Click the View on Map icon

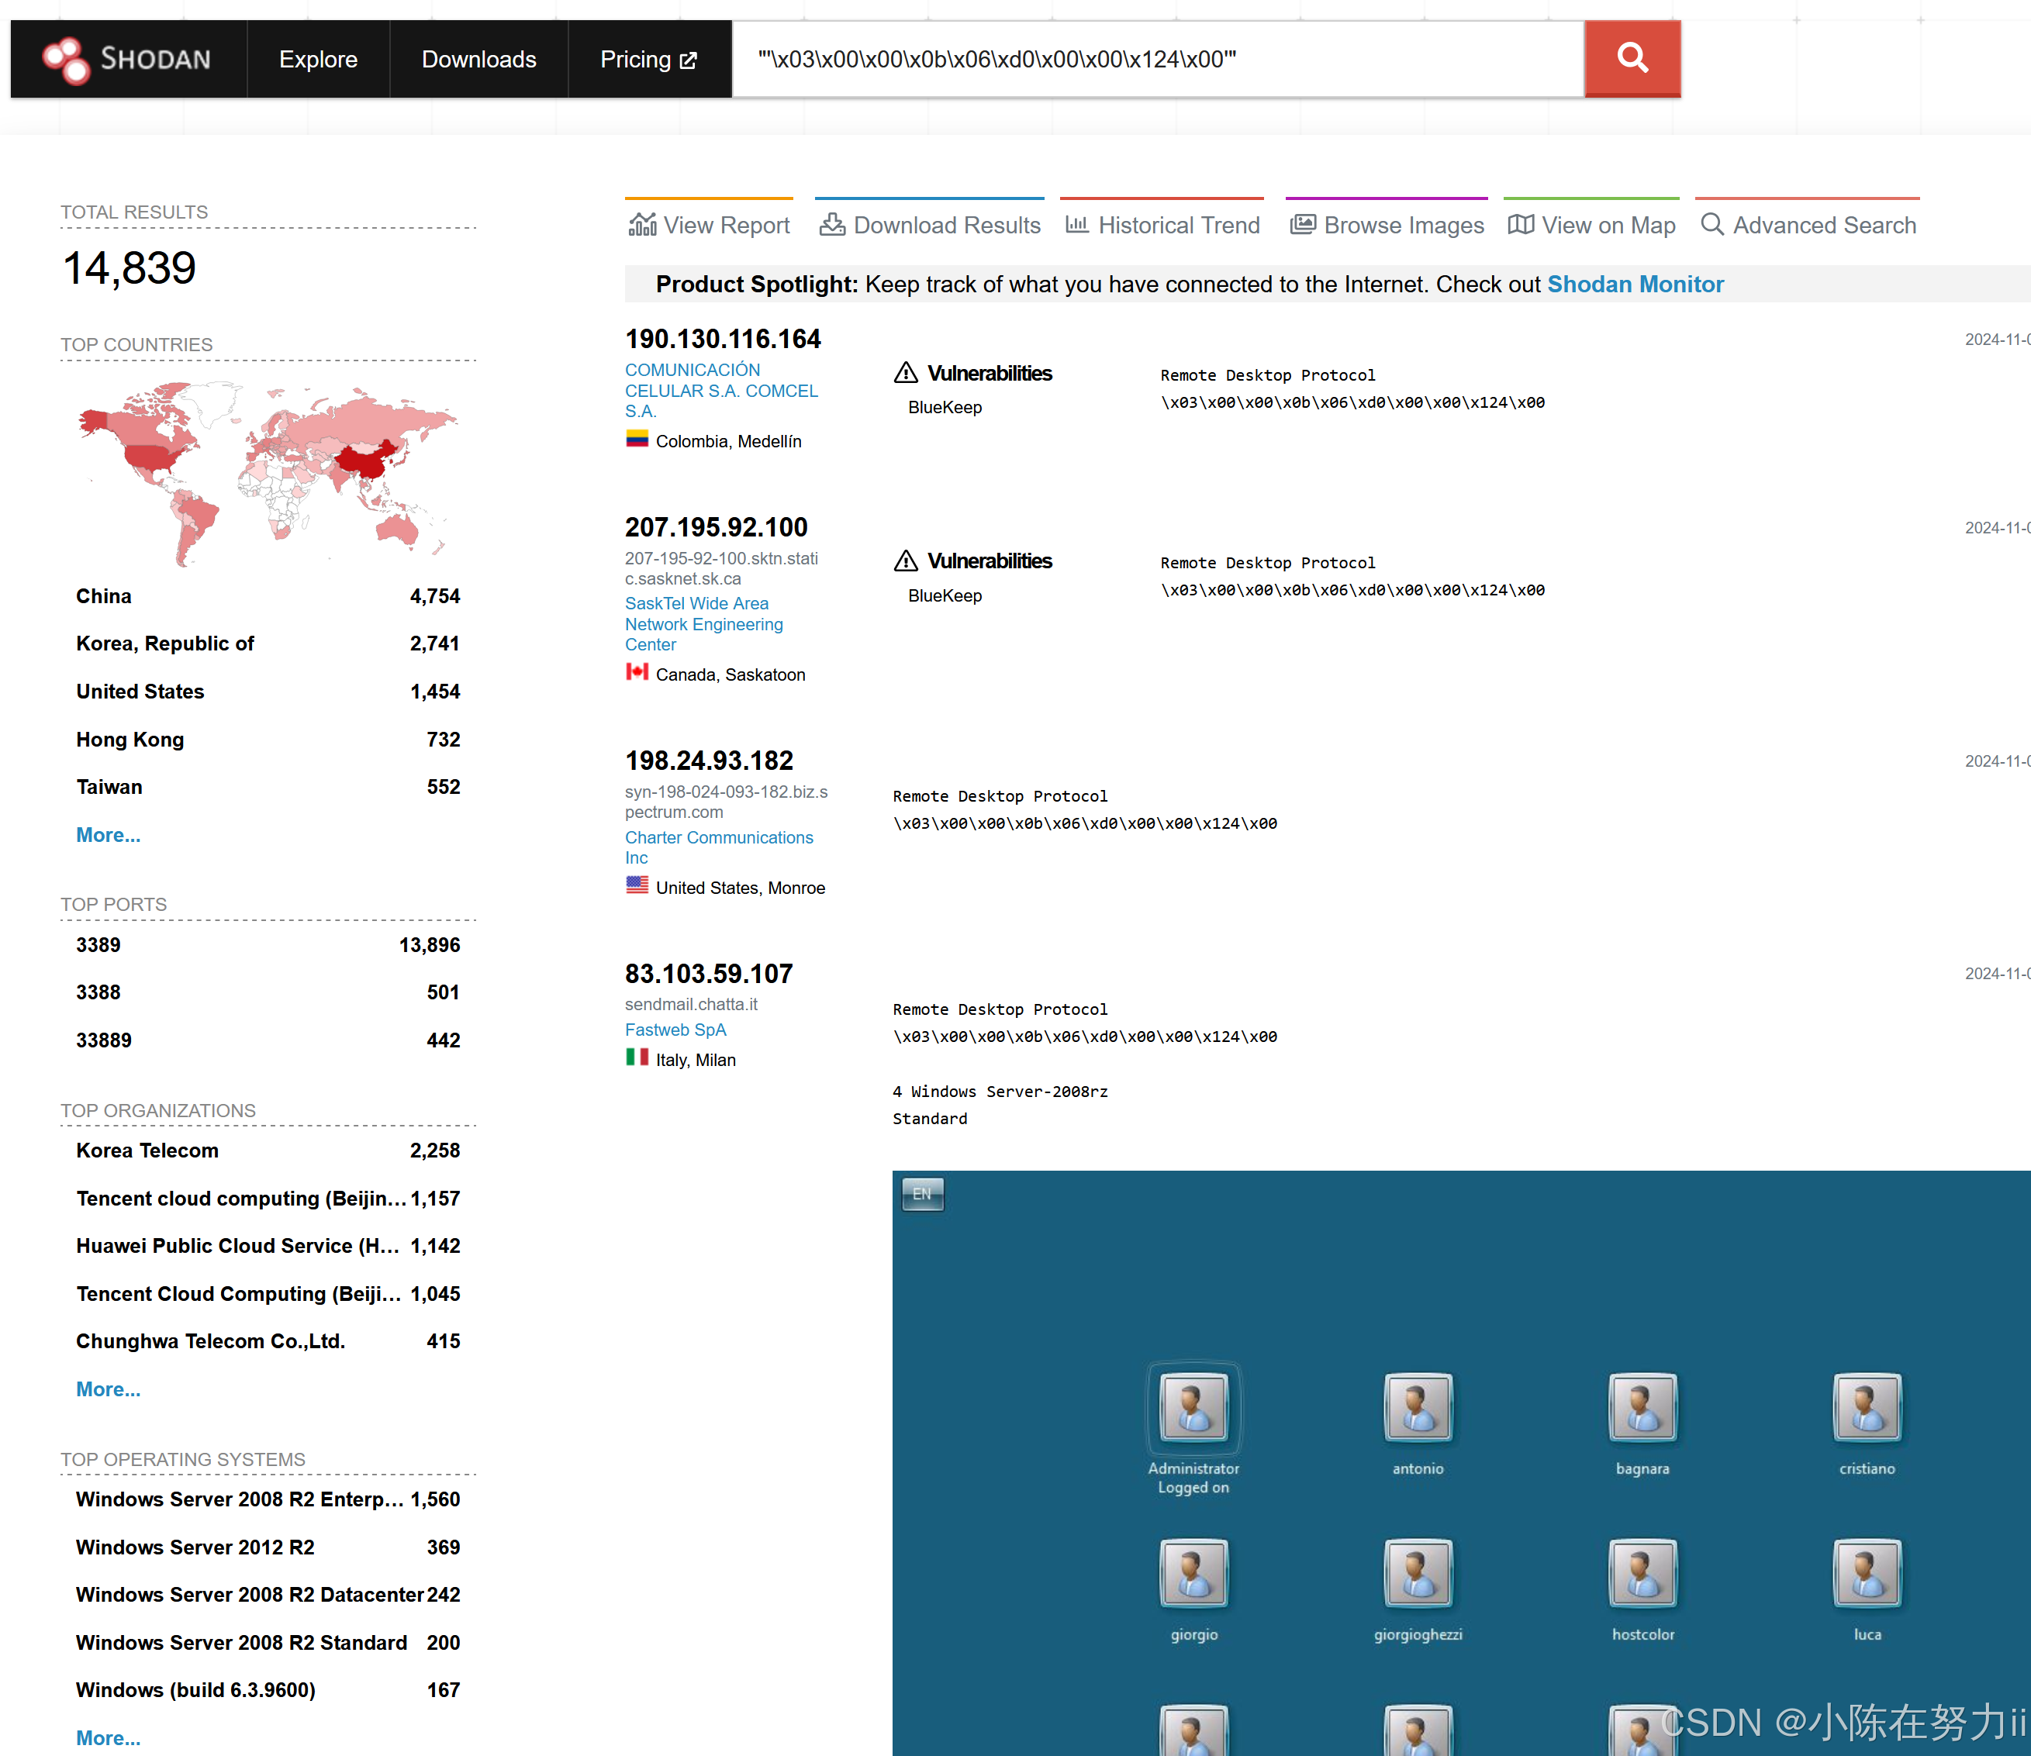(x=1520, y=224)
